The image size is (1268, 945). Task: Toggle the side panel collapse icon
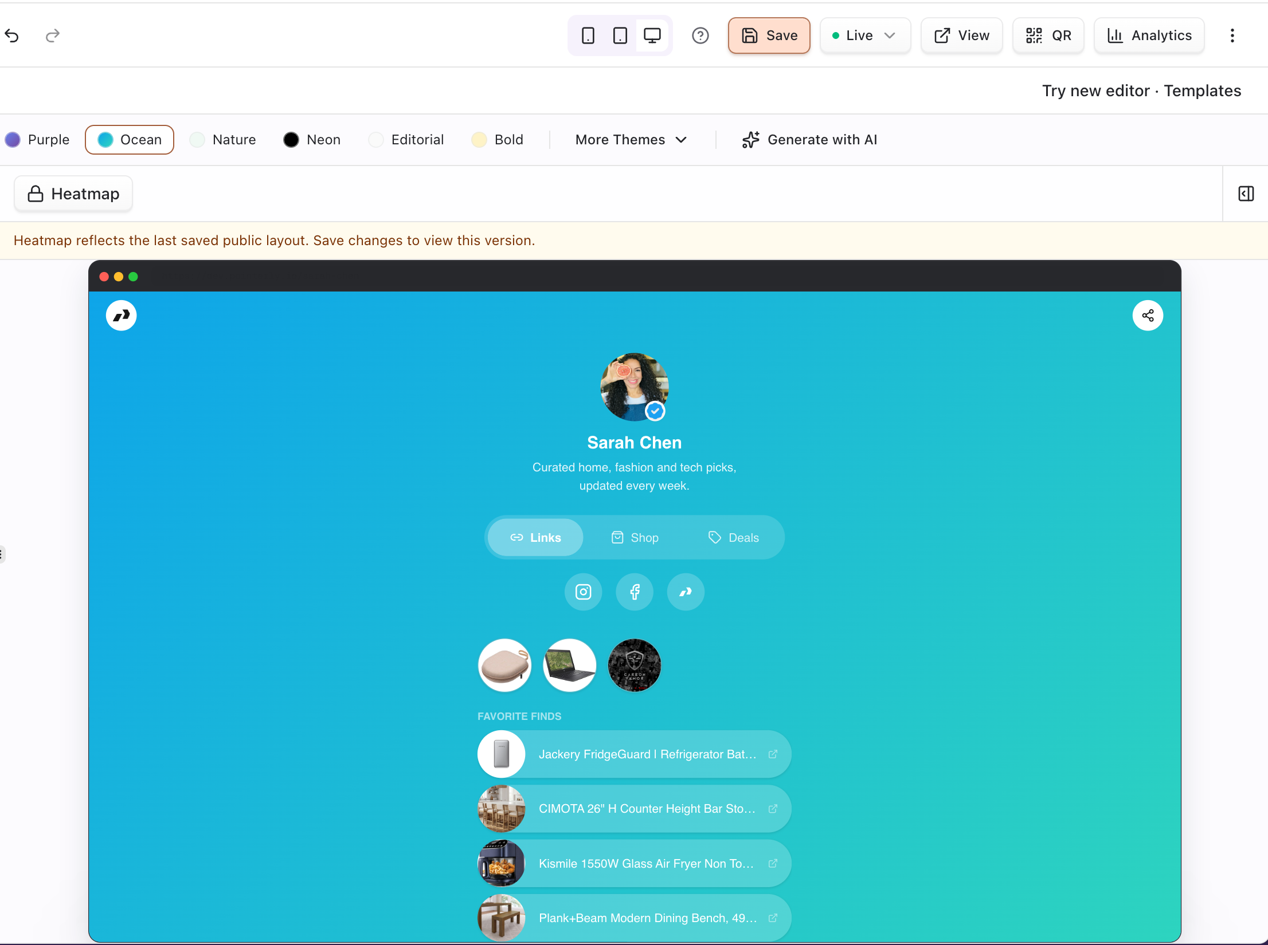pos(1246,194)
